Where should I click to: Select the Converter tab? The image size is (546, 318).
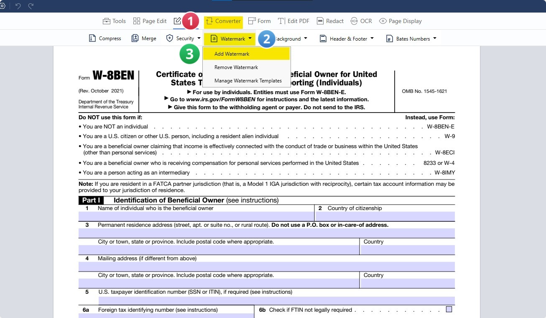click(x=223, y=21)
